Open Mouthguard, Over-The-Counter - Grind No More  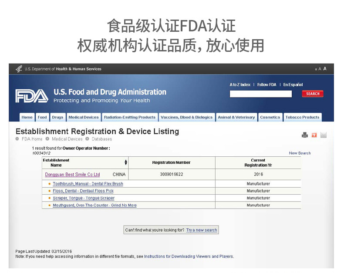point(94,205)
